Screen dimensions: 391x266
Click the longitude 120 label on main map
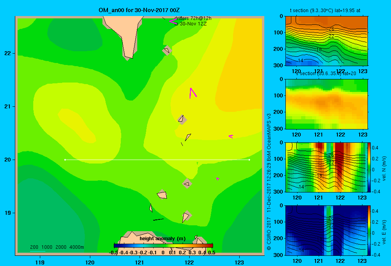pos(90,262)
